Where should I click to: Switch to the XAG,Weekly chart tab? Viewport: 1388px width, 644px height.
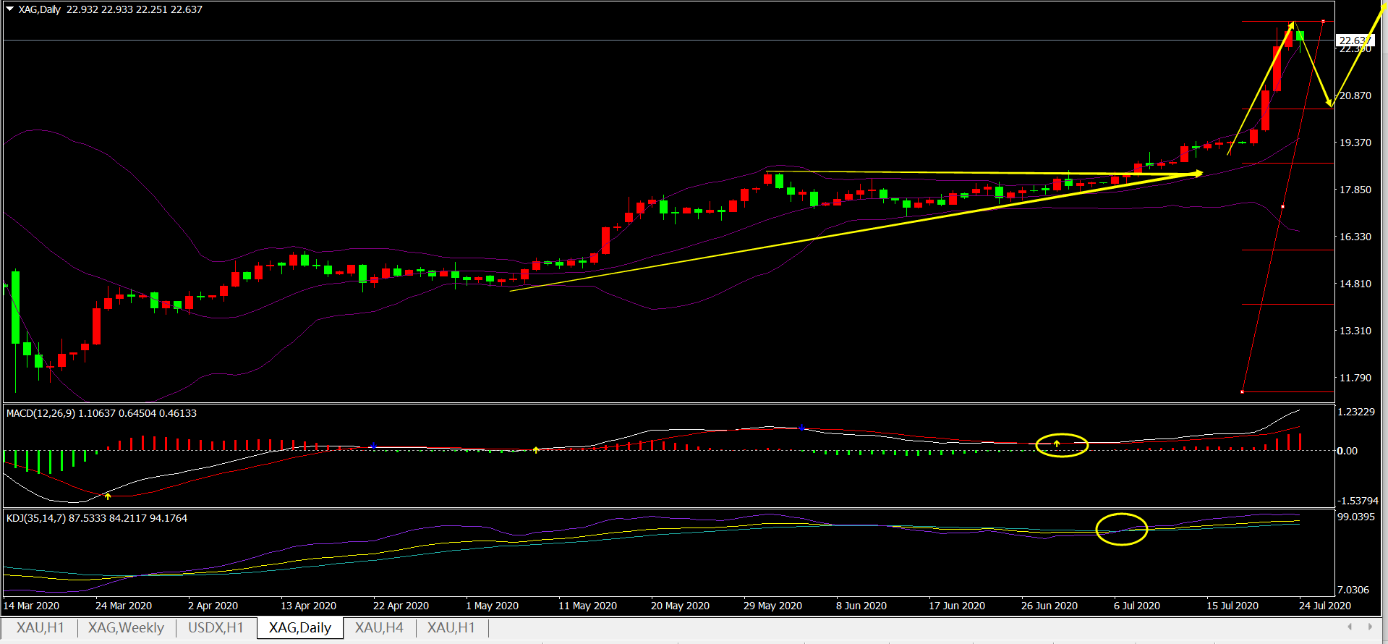(x=126, y=627)
